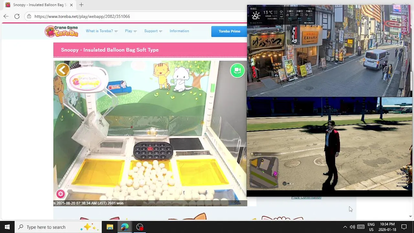Screen dimensions: 414x233
Task: Close the Snoopy browser tab
Action: coord(71,5)
